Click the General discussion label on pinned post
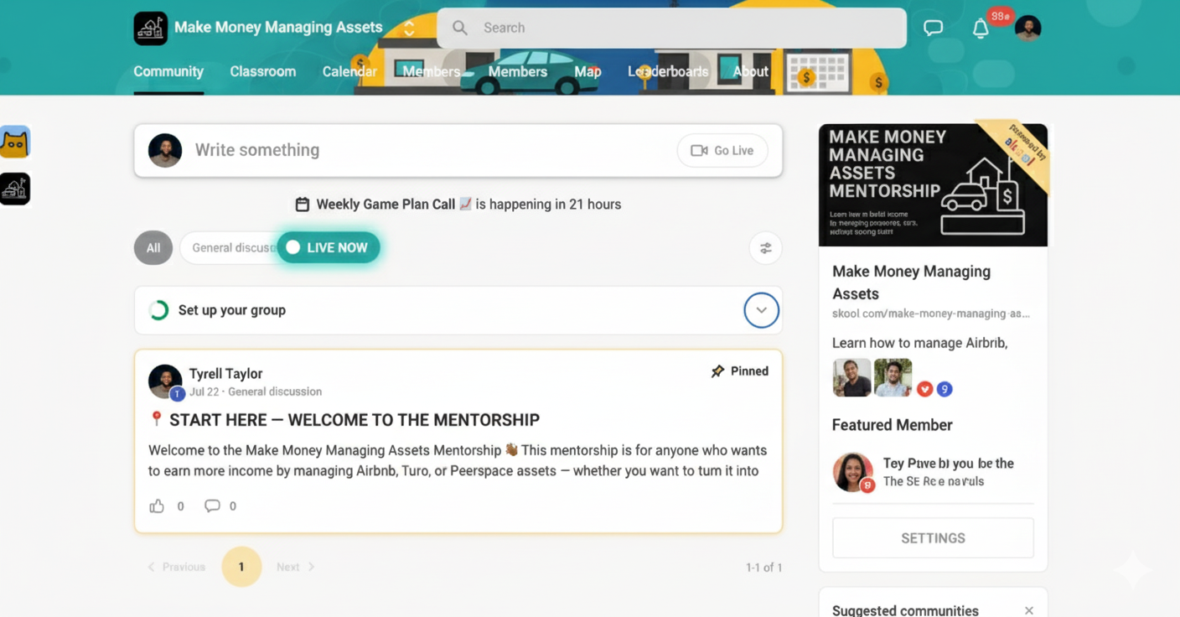The height and width of the screenshot is (617, 1180). (275, 391)
